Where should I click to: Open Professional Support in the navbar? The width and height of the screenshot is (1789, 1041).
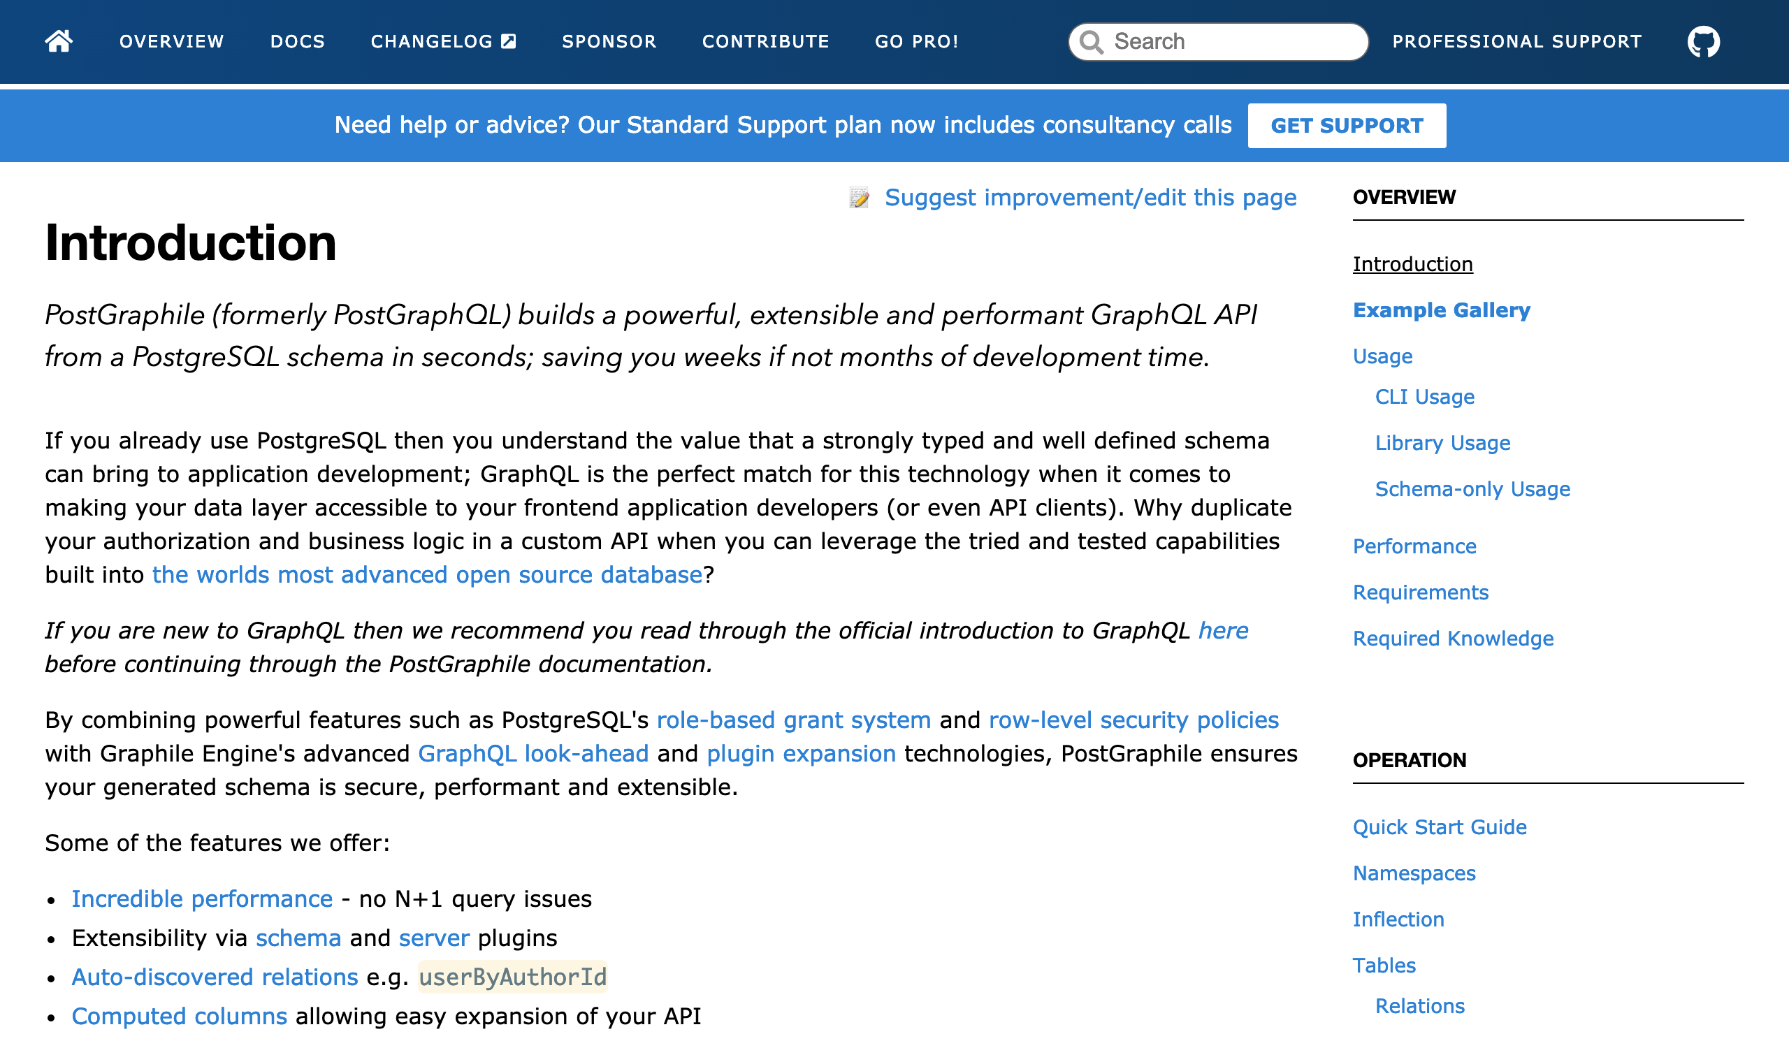click(1517, 41)
